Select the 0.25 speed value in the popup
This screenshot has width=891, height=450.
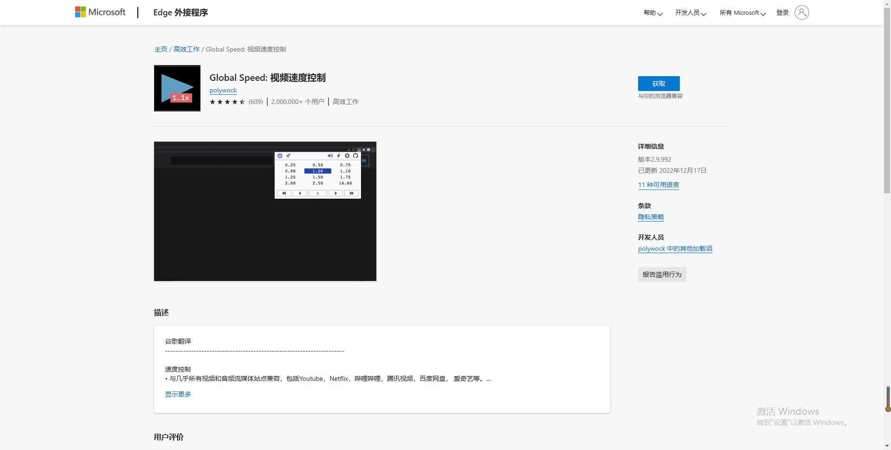290,165
